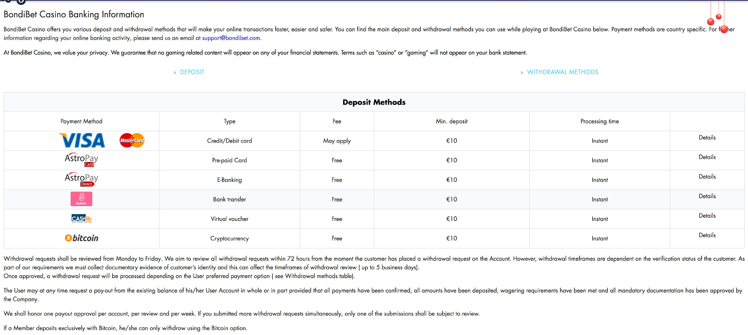Expand Details for Bank transfer row
The height and width of the screenshot is (335, 748).
pyautogui.click(x=707, y=196)
